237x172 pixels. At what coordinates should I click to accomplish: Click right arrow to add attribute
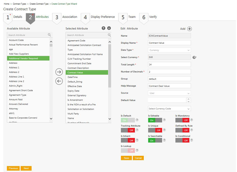[x=59, y=72]
